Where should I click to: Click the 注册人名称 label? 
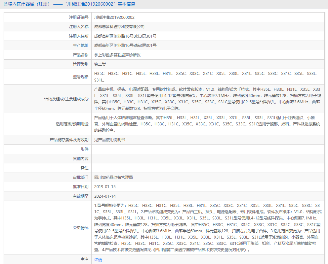click(x=79, y=26)
